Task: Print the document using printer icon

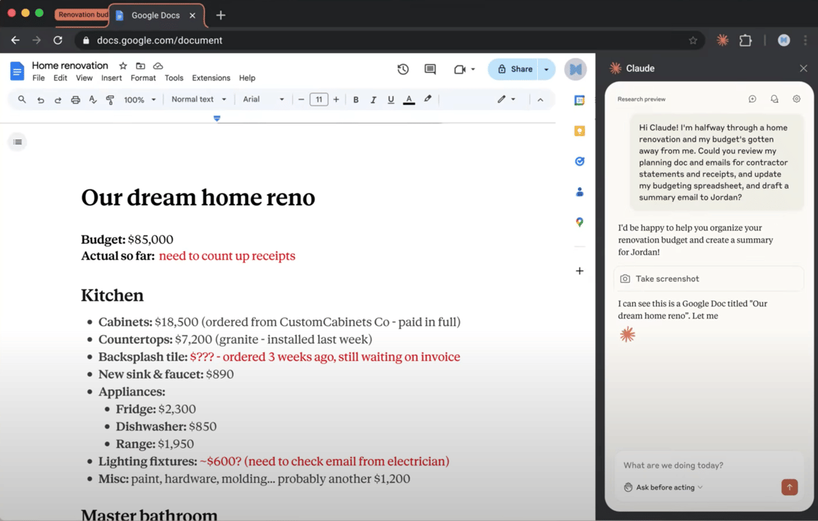Action: click(x=76, y=99)
